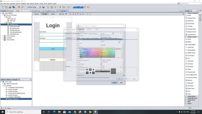This screenshot has height=114, width=202.
Task: Click the New Project toolbar icon
Action: [6, 7]
